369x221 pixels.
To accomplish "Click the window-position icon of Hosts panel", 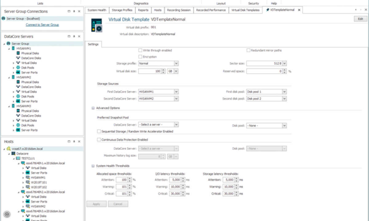I will coord(69,142).
